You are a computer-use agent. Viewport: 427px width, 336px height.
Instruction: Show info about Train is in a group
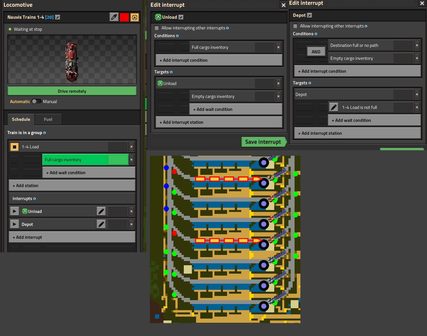click(45, 133)
